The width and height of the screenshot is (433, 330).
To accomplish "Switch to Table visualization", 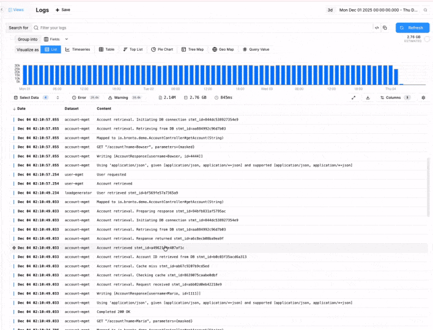I will point(106,50).
